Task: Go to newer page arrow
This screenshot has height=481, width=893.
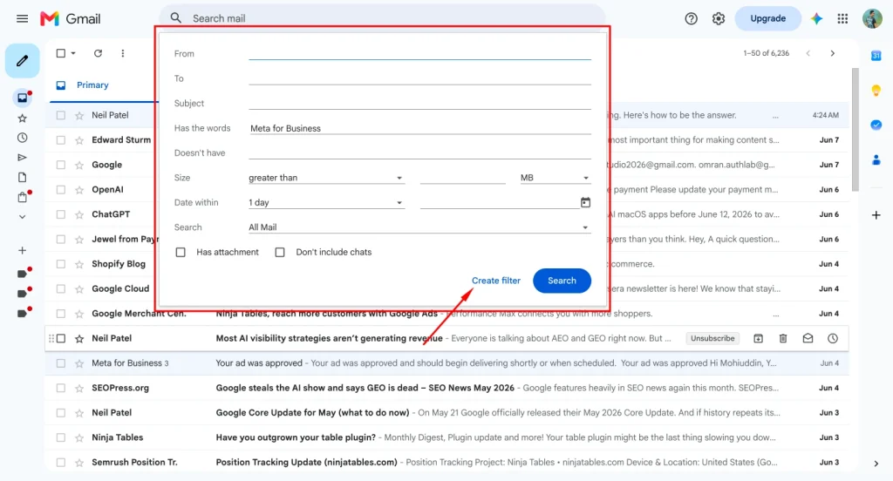Action: pos(808,53)
